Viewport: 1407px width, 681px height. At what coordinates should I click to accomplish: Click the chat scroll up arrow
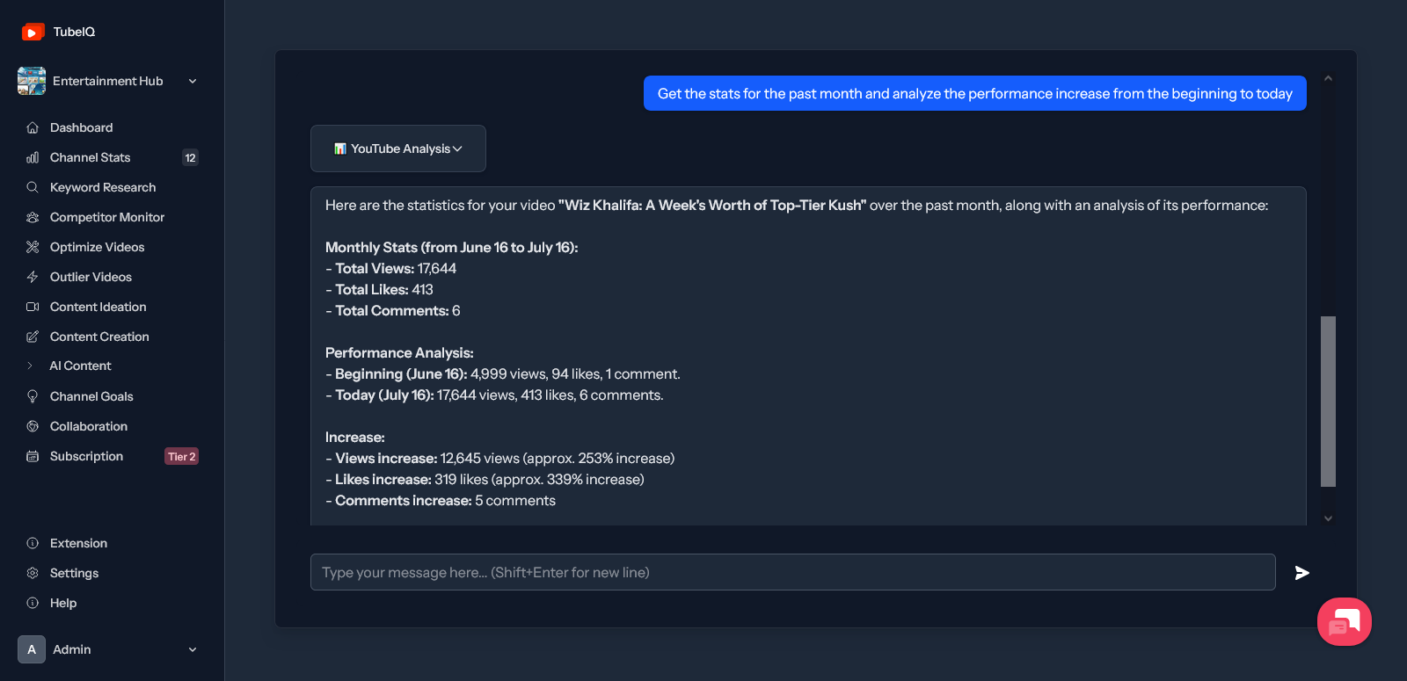click(x=1328, y=79)
